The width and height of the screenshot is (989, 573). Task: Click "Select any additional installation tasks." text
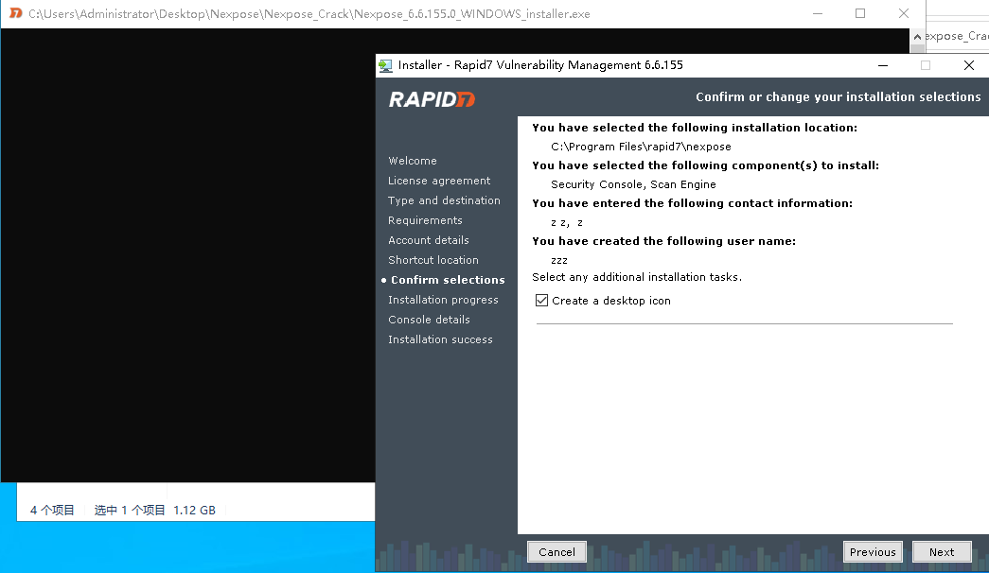637,277
